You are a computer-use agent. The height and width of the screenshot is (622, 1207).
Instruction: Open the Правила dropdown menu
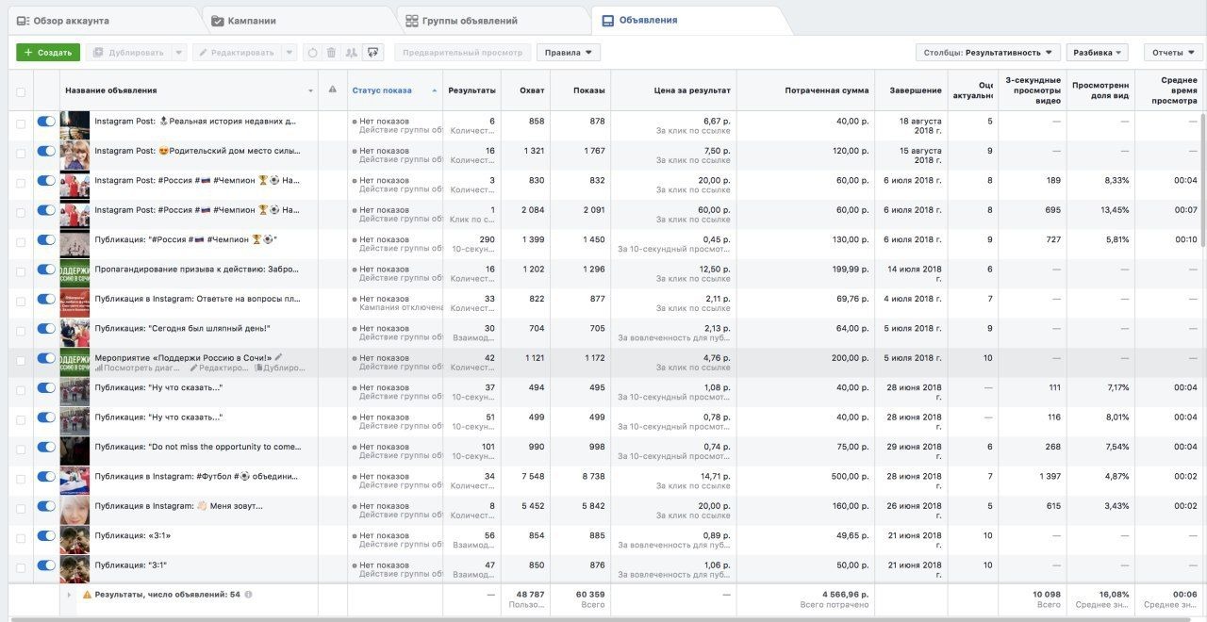(569, 53)
